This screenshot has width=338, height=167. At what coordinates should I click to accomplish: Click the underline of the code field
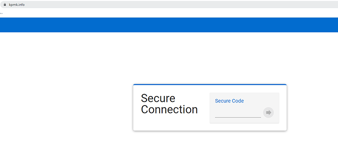coord(238,118)
